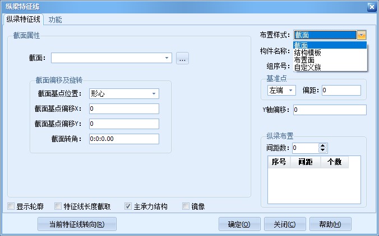Viewport: 379px width, 236px height.
Task: Switch to the 功能 tab
Action: coord(55,20)
